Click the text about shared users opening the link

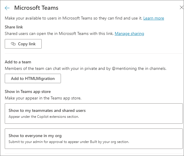point(59,33)
